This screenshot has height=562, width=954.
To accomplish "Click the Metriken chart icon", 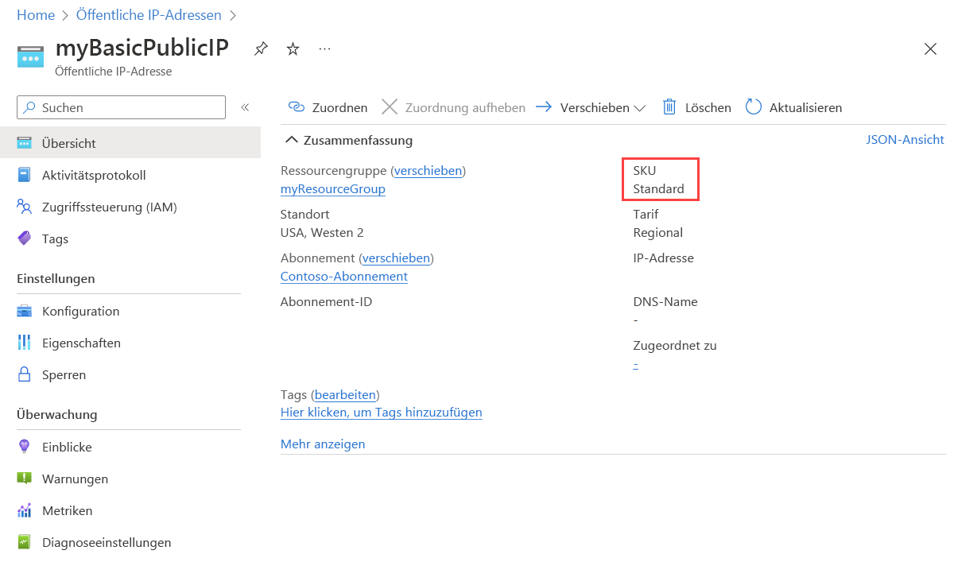I will (25, 510).
